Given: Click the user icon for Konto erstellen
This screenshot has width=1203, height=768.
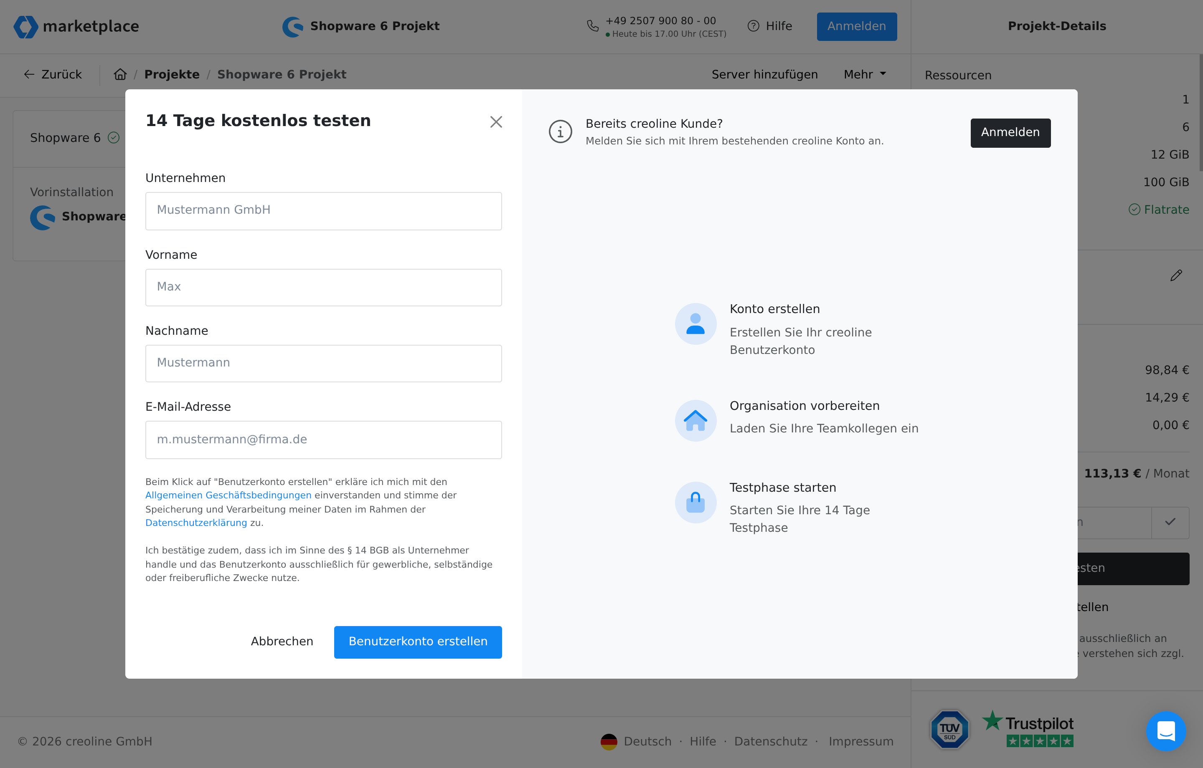Looking at the screenshot, I should pos(695,324).
